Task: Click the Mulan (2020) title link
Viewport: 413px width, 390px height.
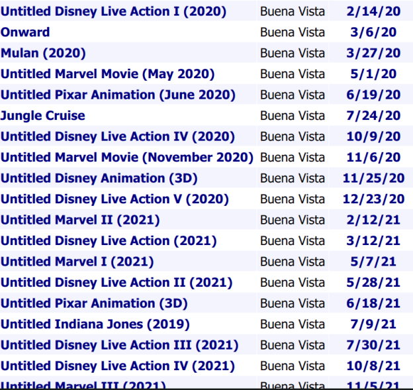Action: [x=43, y=53]
